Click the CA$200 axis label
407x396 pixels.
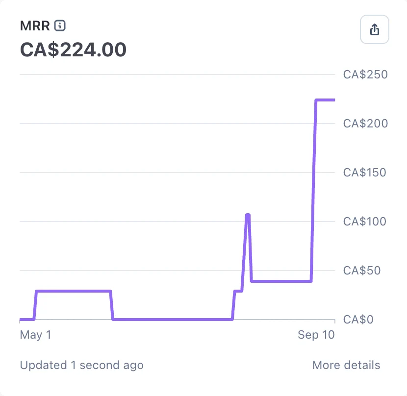[365, 124]
